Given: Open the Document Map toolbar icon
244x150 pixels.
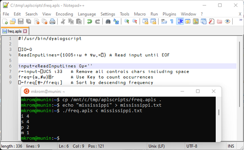Looking at the screenshot, I should (x=196, y=21).
